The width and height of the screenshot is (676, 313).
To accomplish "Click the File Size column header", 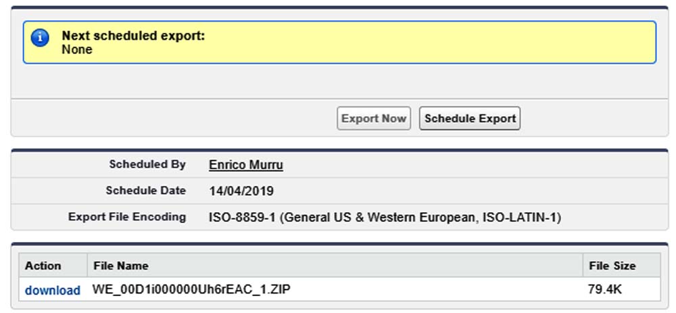I will (612, 266).
